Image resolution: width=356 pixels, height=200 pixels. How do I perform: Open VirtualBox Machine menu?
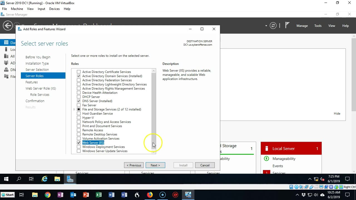(17, 9)
